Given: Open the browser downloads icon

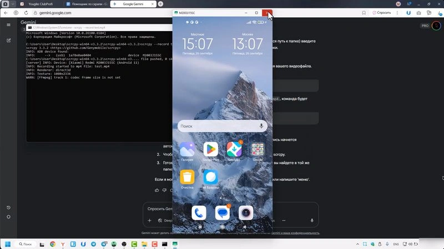Looking at the screenshot, I should pos(440,13).
